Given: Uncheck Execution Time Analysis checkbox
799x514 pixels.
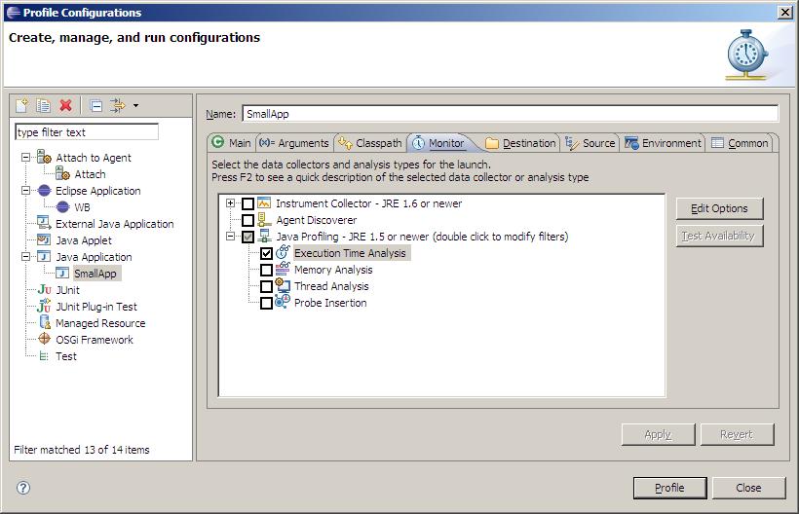Looking at the screenshot, I should (x=266, y=253).
